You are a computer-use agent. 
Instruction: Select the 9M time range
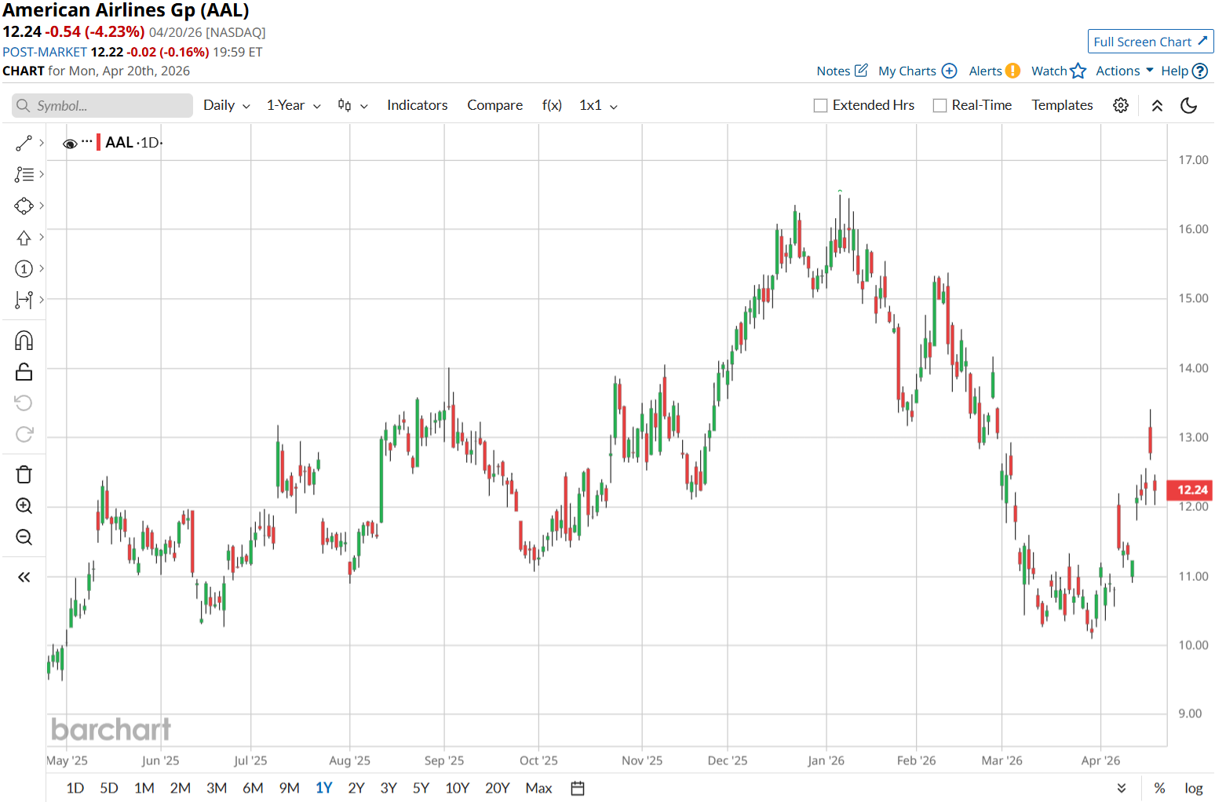coord(290,788)
